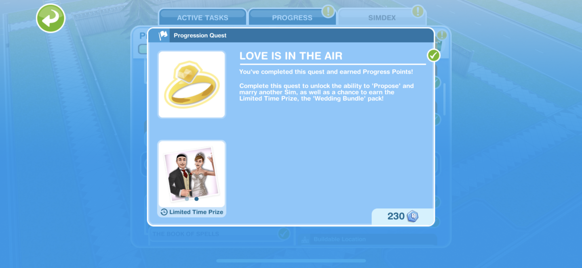Tap the alert badge on Progress tab

point(328,11)
